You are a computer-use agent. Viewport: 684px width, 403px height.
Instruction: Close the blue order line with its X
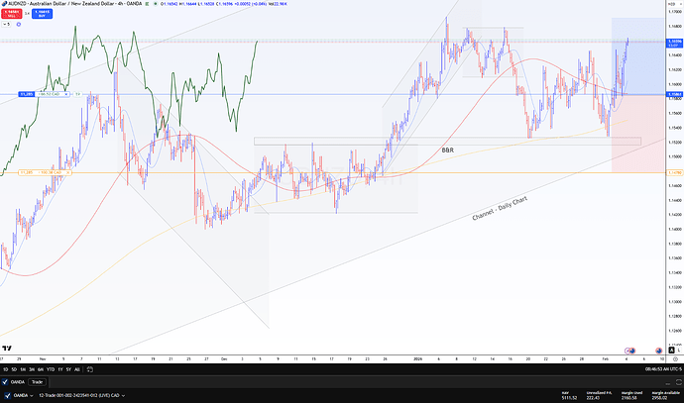[66, 94]
